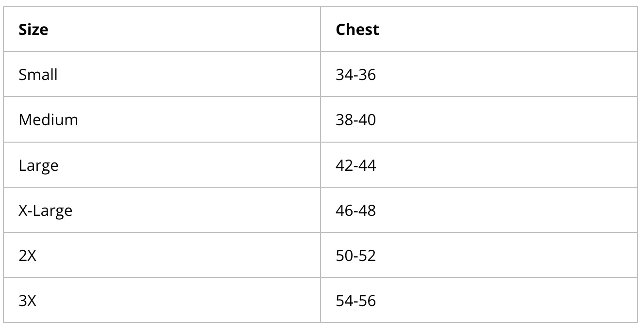The width and height of the screenshot is (642, 326).
Task: Highlight the entire 2X table row
Action: pyautogui.click(x=321, y=256)
